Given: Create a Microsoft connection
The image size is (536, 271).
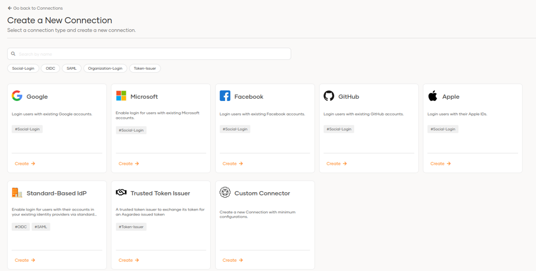Looking at the screenshot, I should pos(129,164).
